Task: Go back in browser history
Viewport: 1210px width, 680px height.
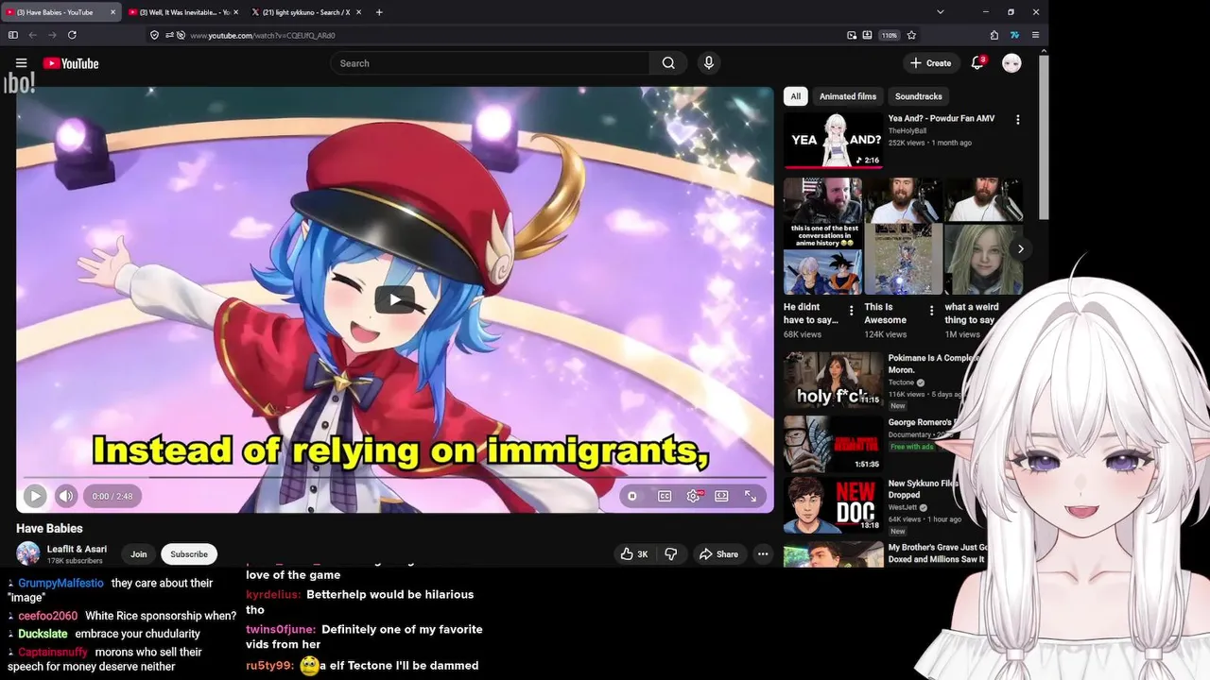Action: point(32,35)
